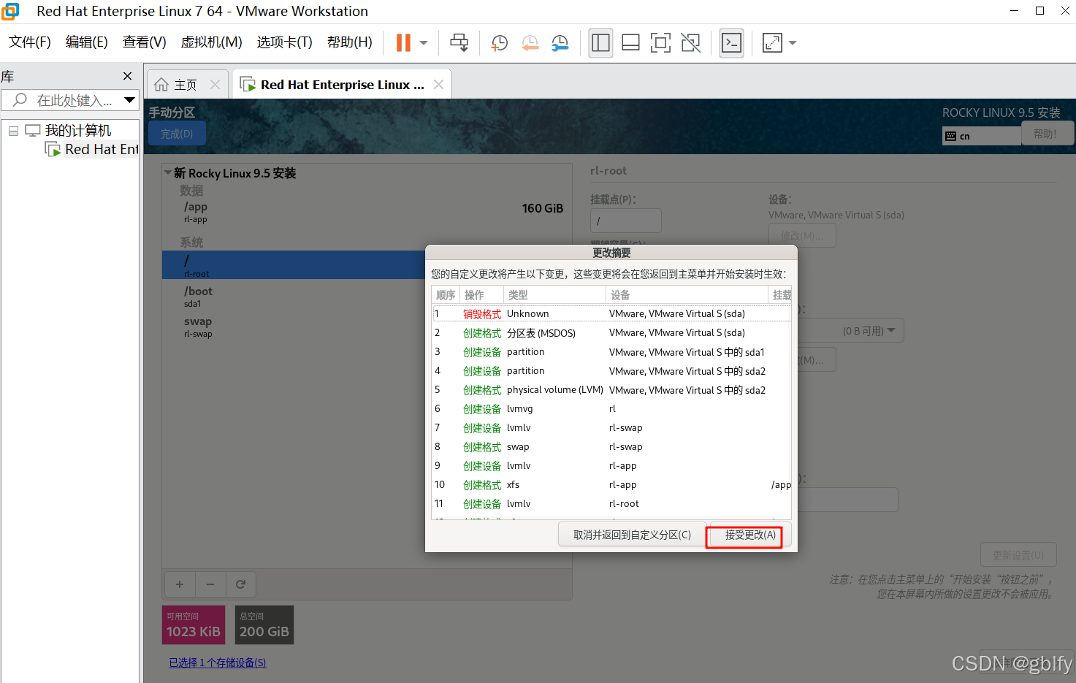The width and height of the screenshot is (1076, 683).
Task: Enter full screen mode icon
Action: tap(660, 43)
